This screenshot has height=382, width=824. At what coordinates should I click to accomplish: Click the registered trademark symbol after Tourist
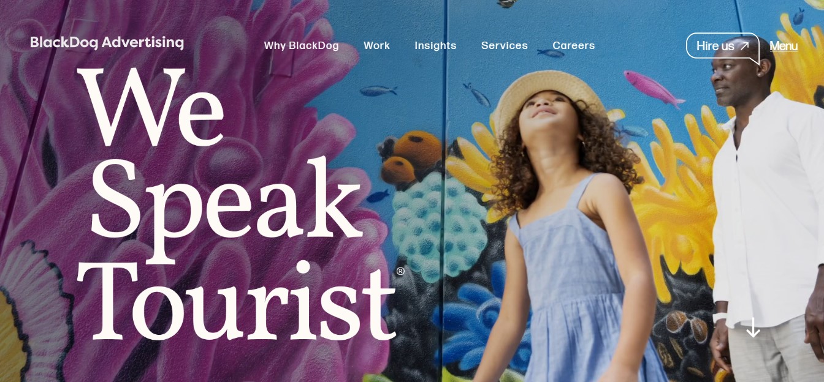point(400,271)
